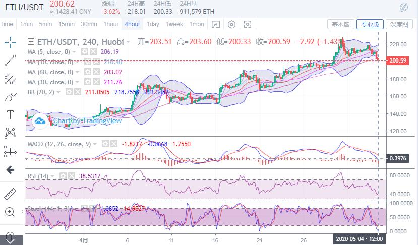Select the 1hour interval tab
418x245 pixels.
coord(111,24)
